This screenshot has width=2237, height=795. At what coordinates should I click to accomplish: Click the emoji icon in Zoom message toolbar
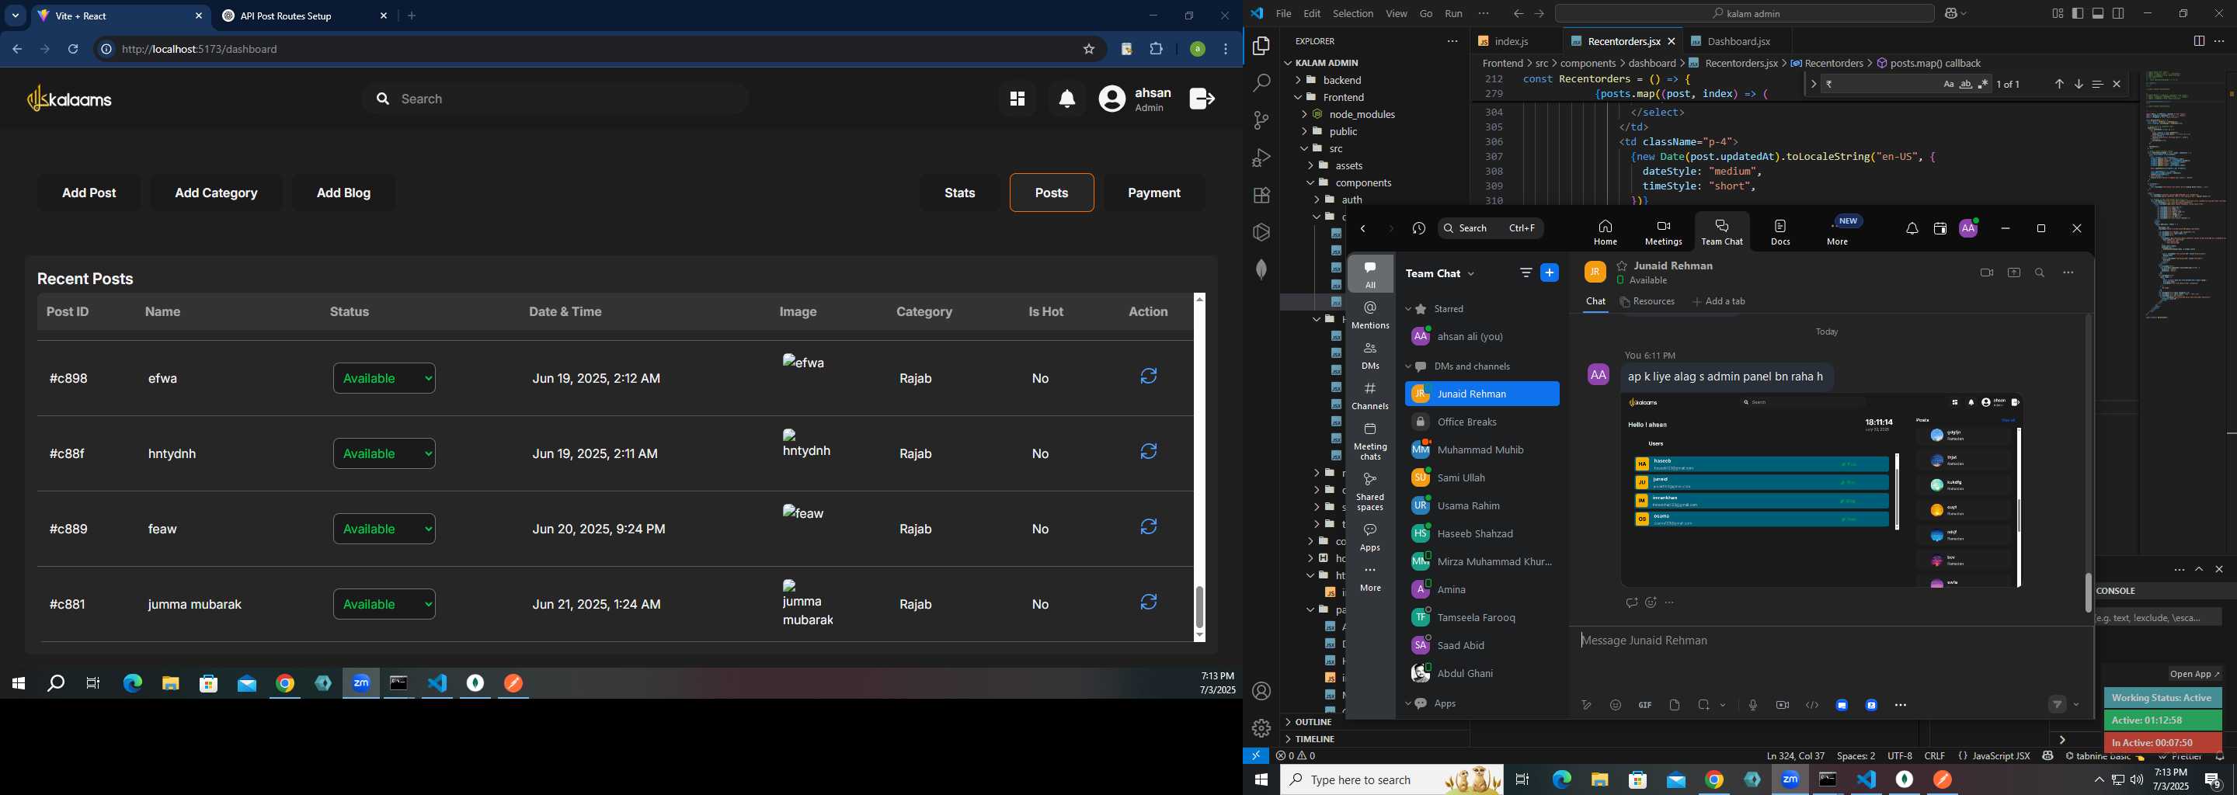point(1616,706)
